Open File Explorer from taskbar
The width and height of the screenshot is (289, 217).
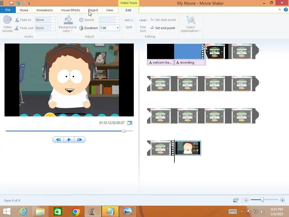pyautogui.click(x=40, y=211)
